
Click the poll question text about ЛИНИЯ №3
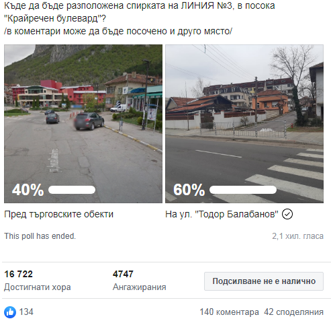pyautogui.click(x=140, y=18)
